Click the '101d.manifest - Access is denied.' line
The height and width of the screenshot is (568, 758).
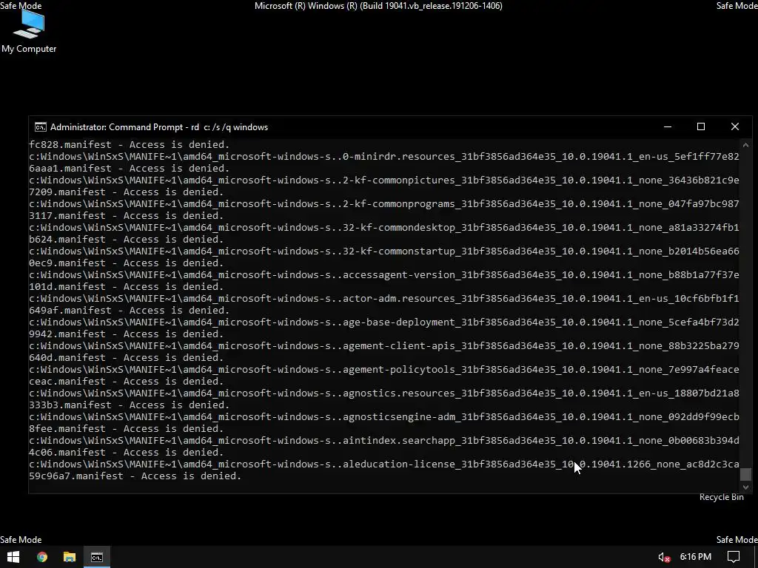126,286
